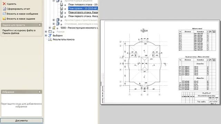Image resolution: width=221 pixels, height=124 pixels.
Task: Select План второго этажа. Разрез row
Action: tap(83, 12)
